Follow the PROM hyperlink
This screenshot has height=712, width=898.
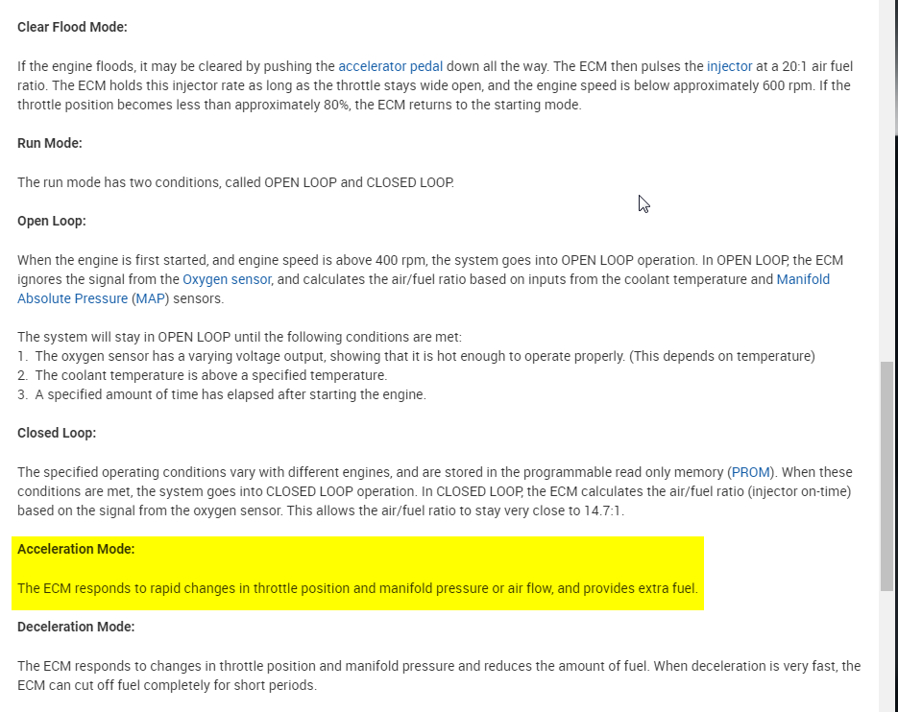751,472
